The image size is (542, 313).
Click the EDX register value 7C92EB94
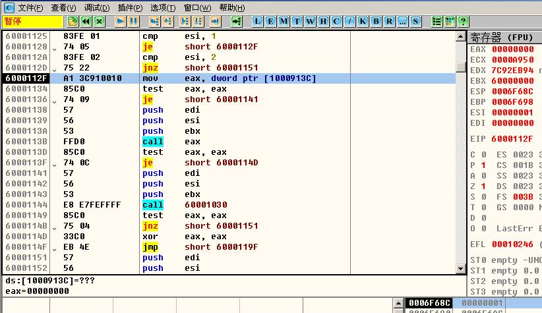(x=513, y=71)
